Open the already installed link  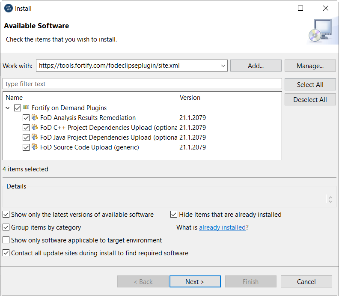[222, 227]
